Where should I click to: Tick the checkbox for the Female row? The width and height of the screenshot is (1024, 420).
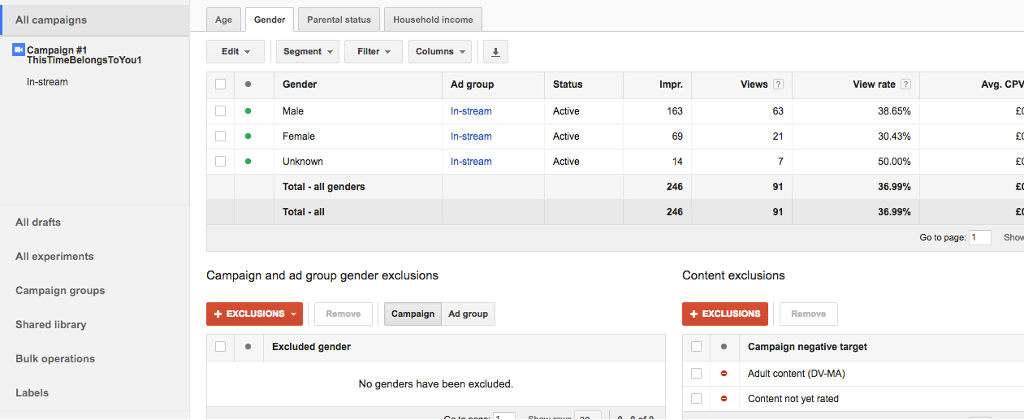220,136
